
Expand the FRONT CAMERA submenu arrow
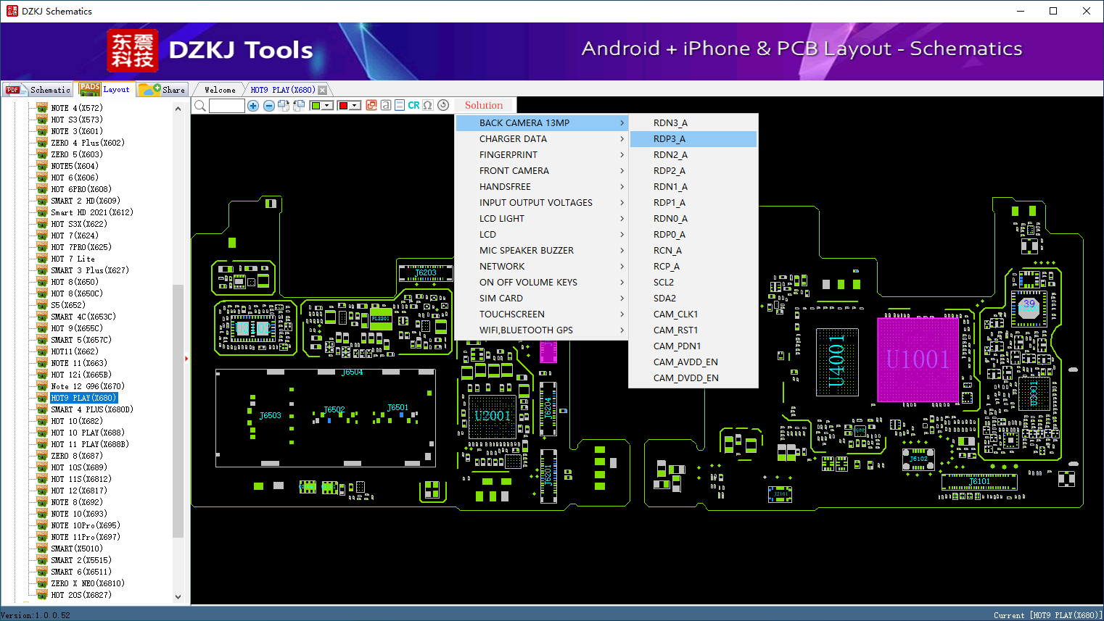pyautogui.click(x=622, y=171)
